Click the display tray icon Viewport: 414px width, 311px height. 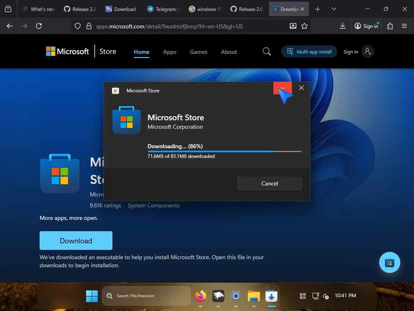(315, 296)
